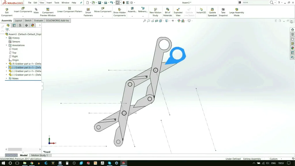Switch to the Evaluate tab
295x166 pixels.
(39, 20)
